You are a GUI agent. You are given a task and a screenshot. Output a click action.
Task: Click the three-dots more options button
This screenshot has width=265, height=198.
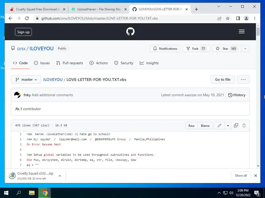(243, 79)
